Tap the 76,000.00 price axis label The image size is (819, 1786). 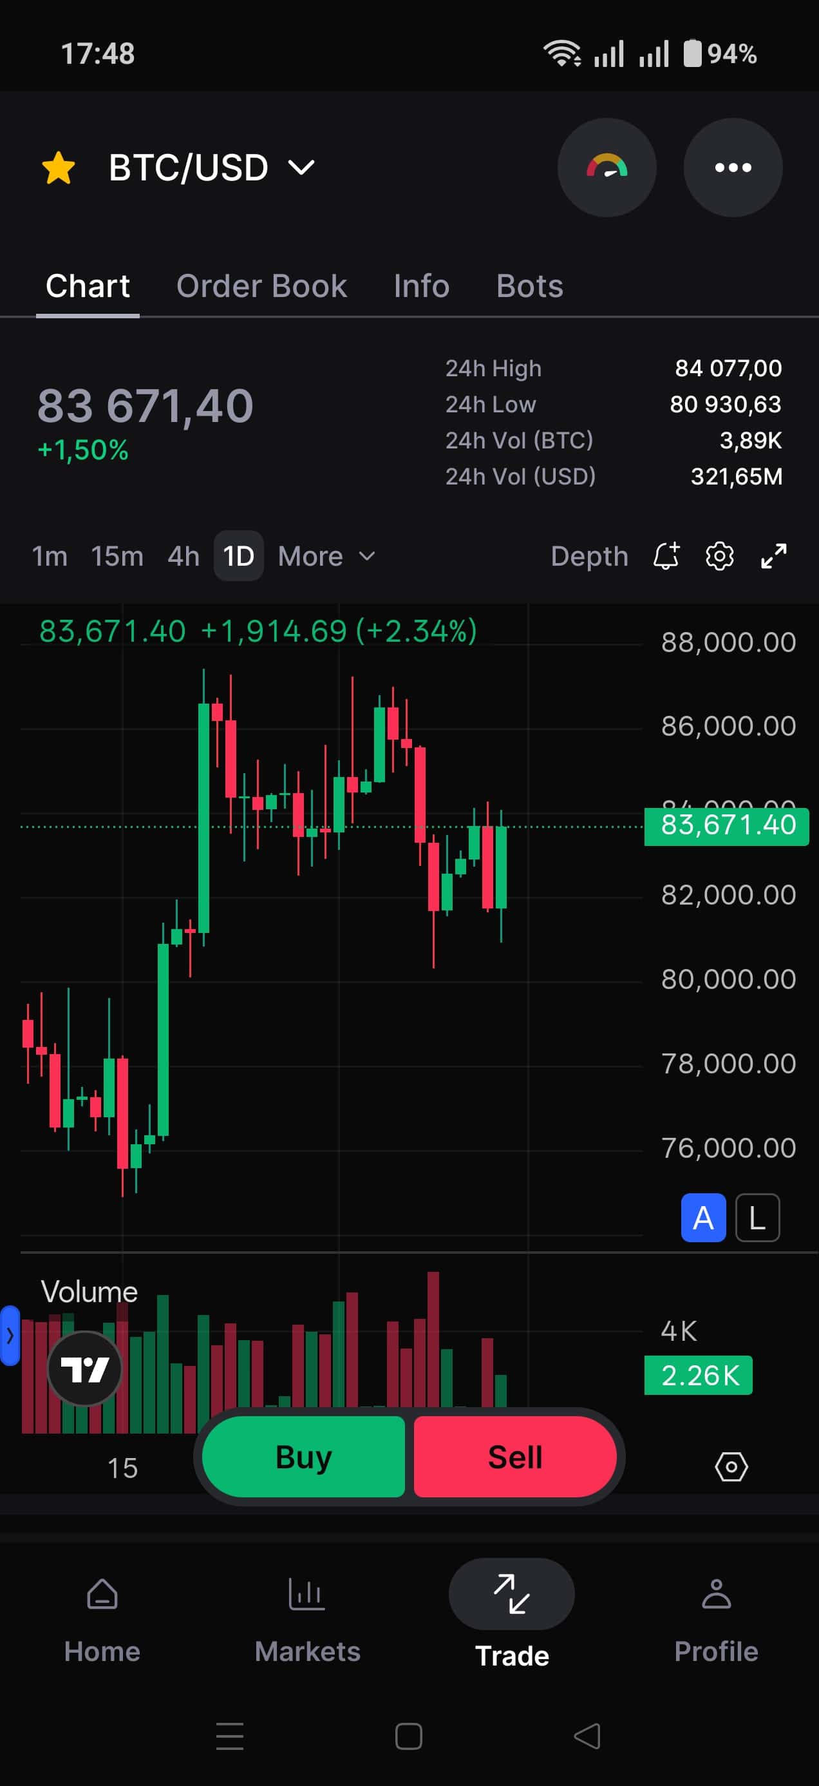tap(728, 1148)
